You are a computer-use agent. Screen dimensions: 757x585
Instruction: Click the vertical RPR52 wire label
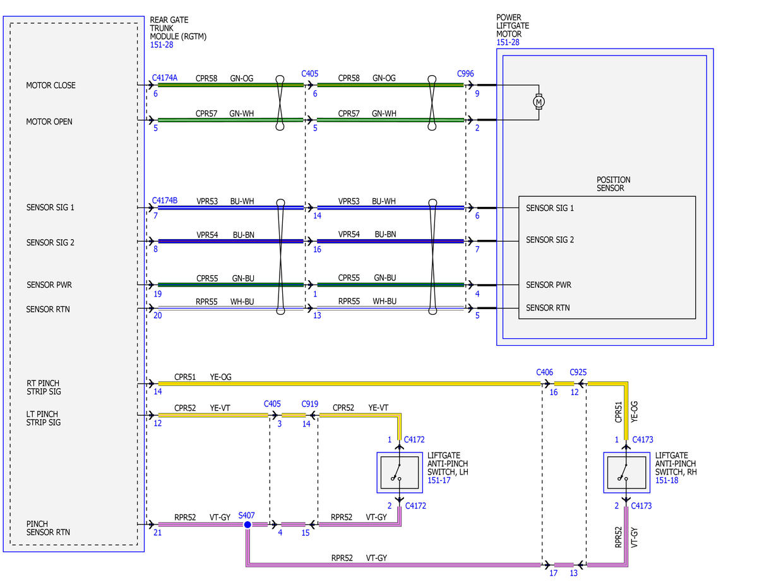619,537
